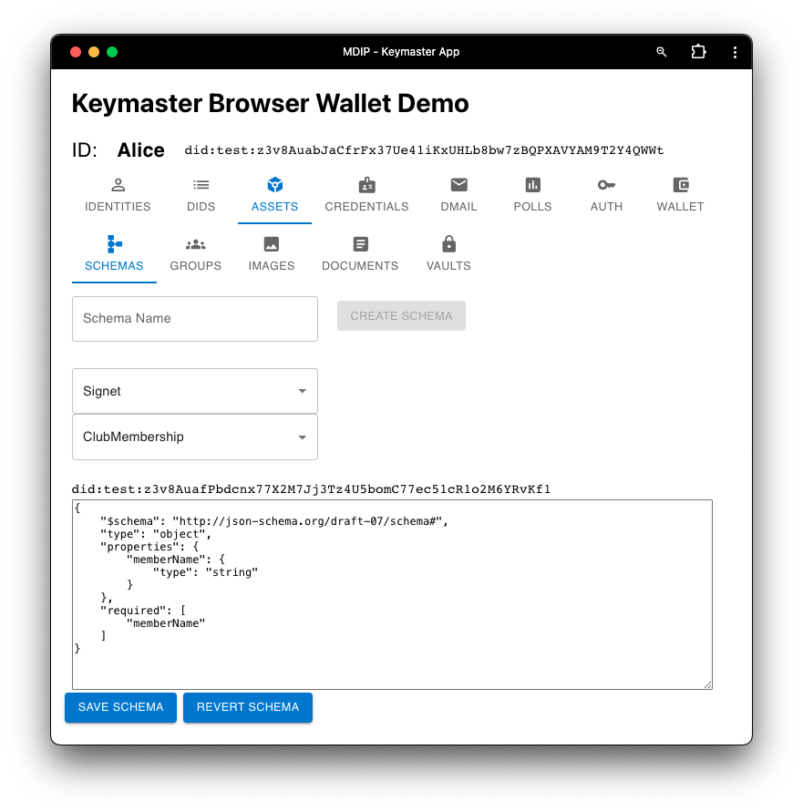Click the Groups people icon

tap(195, 244)
